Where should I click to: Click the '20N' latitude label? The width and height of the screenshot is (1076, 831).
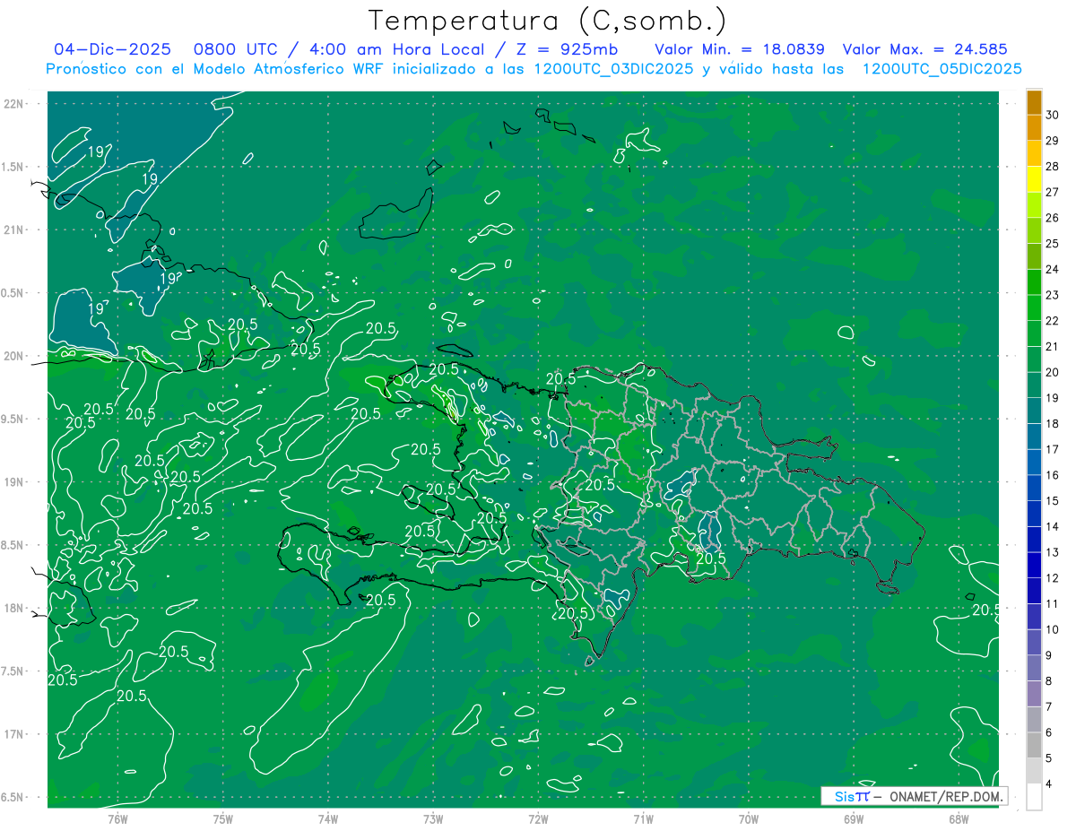(x=13, y=356)
